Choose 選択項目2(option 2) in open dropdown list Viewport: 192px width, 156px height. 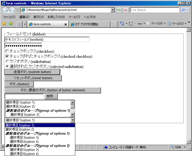(20, 129)
